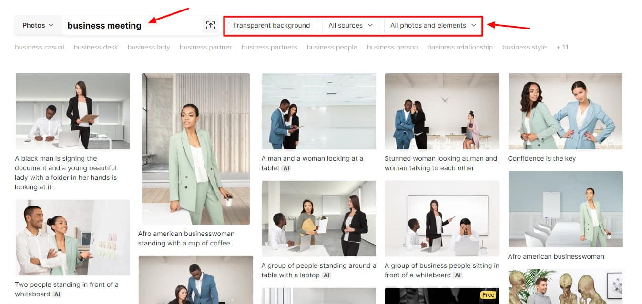This screenshot has height=304, width=642.
Task: Click the business style tag
Action: tap(524, 47)
